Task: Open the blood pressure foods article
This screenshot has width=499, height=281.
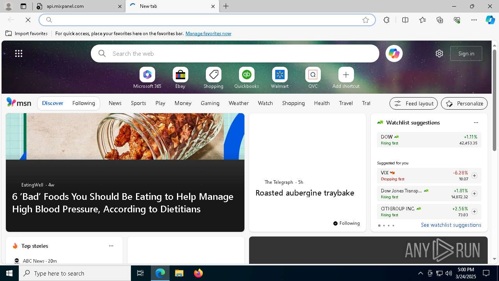Action: (125, 173)
